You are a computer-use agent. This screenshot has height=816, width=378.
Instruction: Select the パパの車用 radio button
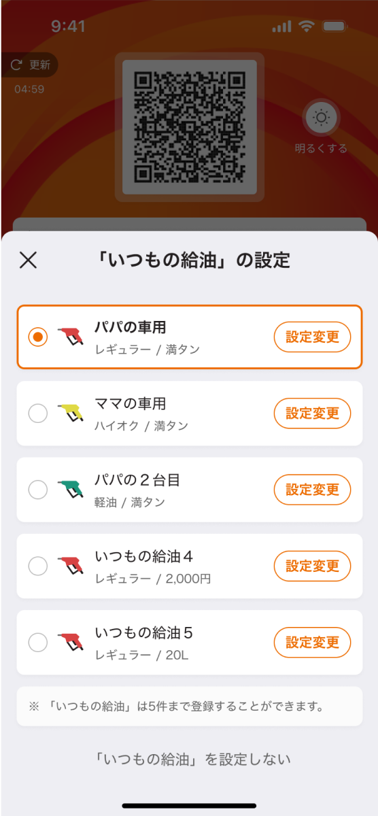click(38, 337)
